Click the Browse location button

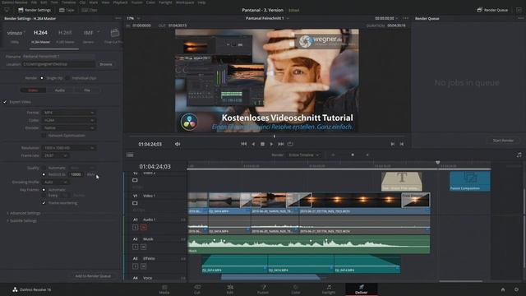[106, 64]
